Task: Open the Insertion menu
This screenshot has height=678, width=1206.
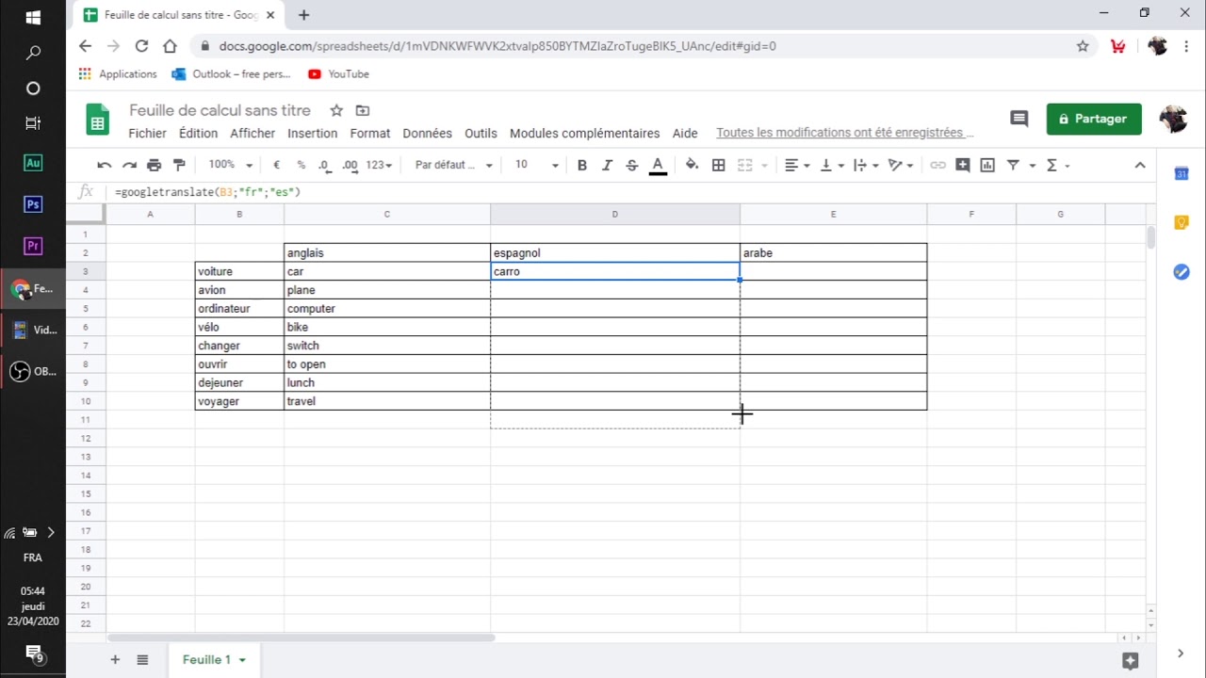Action: 312,134
